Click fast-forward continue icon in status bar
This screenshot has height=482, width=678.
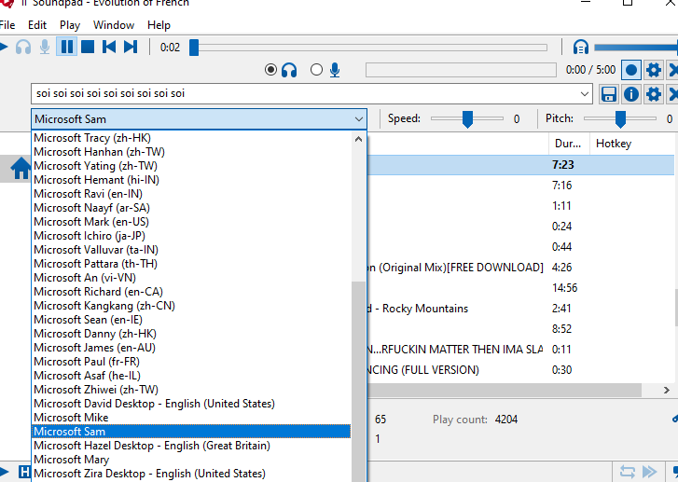[649, 472]
